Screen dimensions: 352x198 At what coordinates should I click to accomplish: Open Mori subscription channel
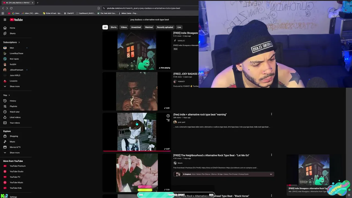[12, 48]
